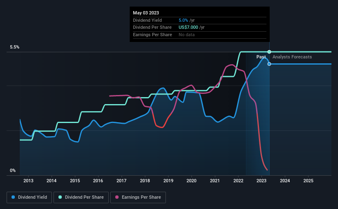The image size is (338, 209).
Task: Click the blue Dividend Yield legend dot
Action: (x=13, y=197)
